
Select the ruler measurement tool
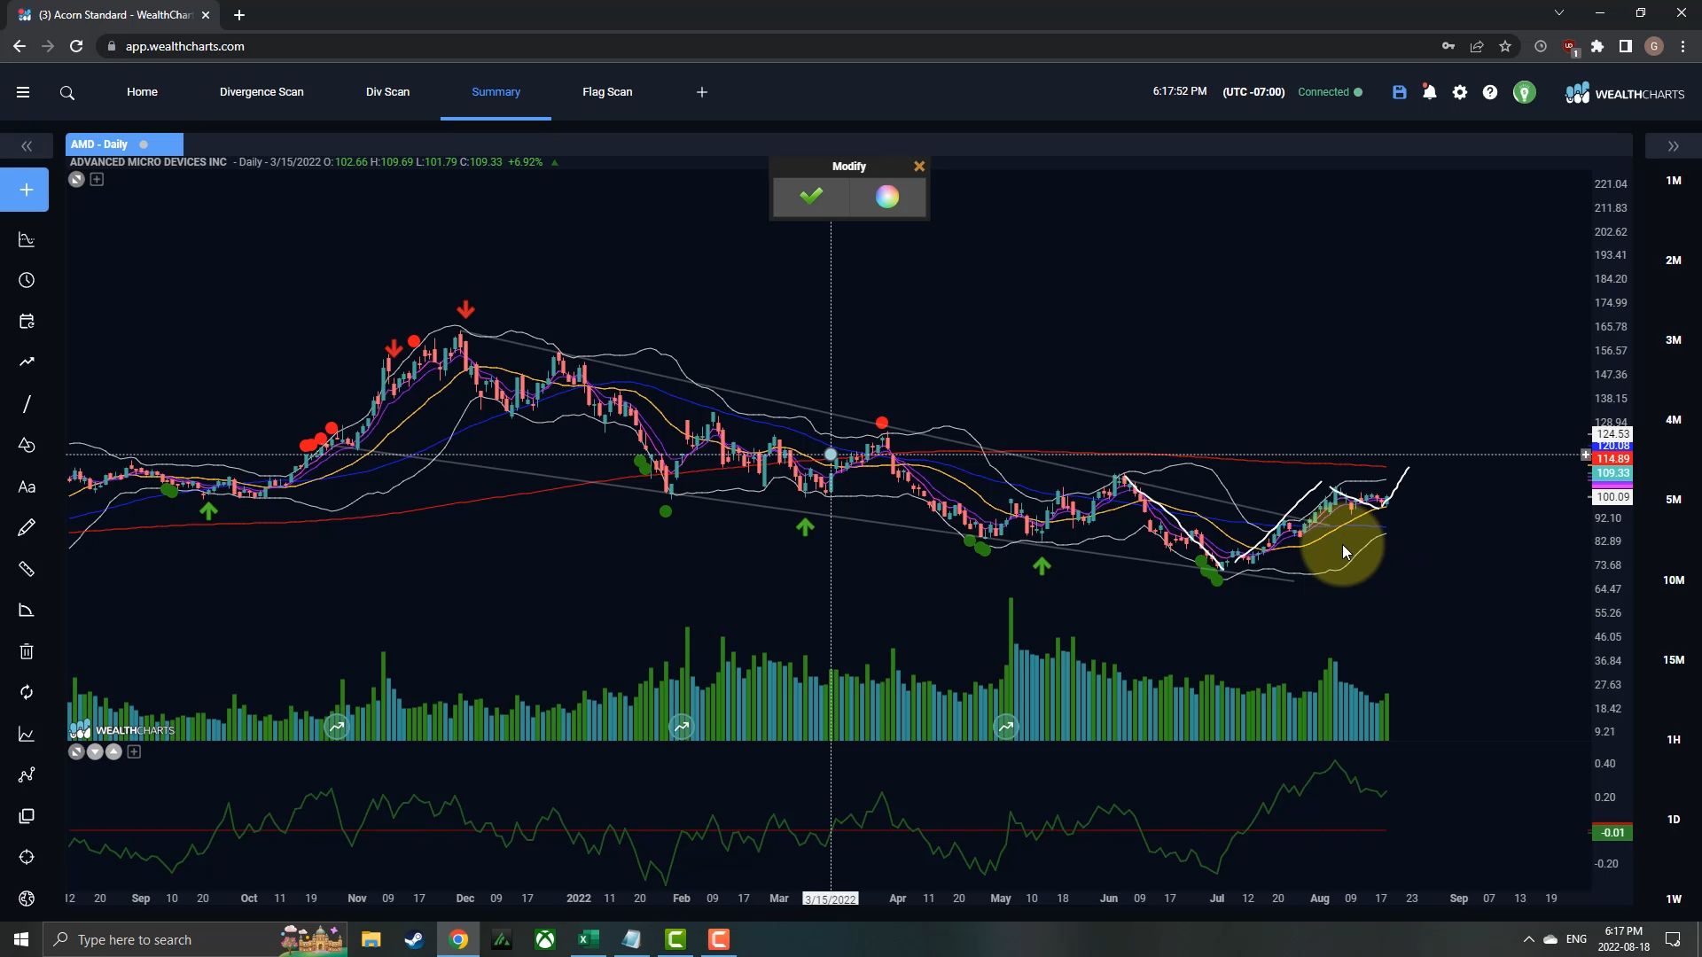(27, 569)
